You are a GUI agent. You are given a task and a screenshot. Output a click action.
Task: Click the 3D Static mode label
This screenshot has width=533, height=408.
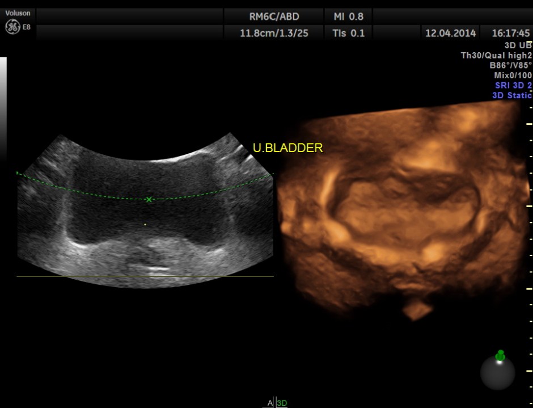(x=512, y=95)
